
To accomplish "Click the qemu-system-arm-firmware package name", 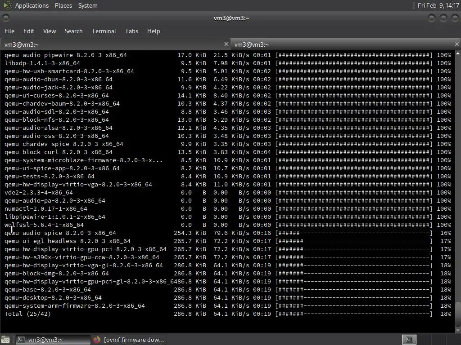I will pos(75,305).
